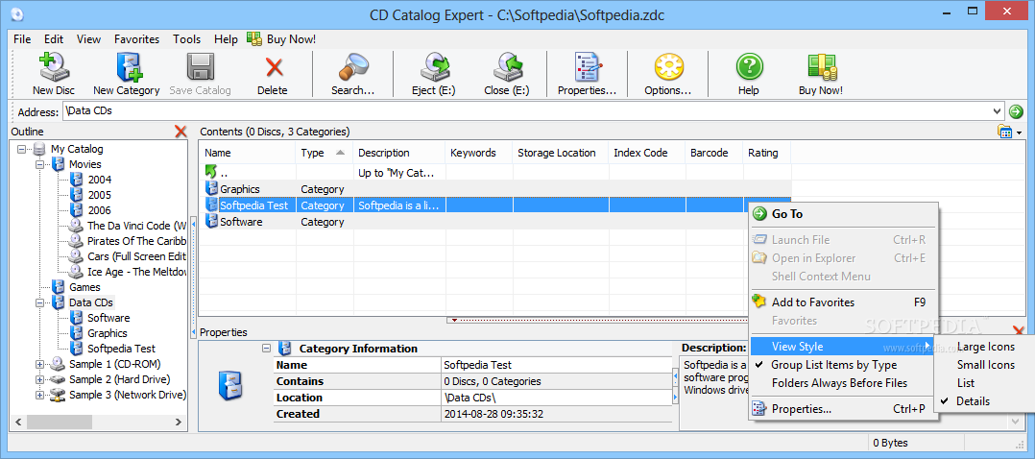Collapse the Movies tree node
Viewport: 1035px width, 459px height.
coord(39,164)
